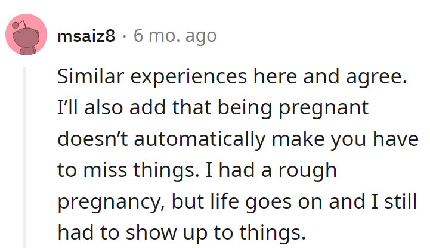The image size is (430, 248).
Task: Click the dot separator after the username
Action: (124, 36)
